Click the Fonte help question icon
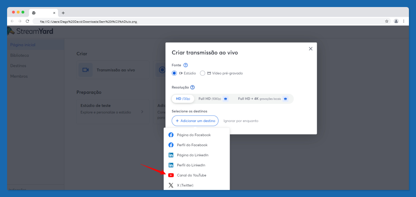 (x=185, y=65)
